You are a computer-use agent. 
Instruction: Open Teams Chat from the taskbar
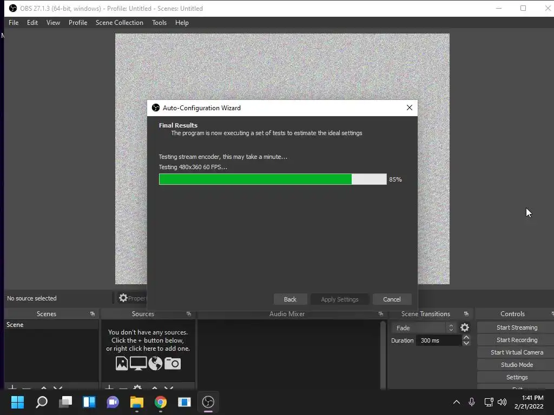pyautogui.click(x=113, y=402)
